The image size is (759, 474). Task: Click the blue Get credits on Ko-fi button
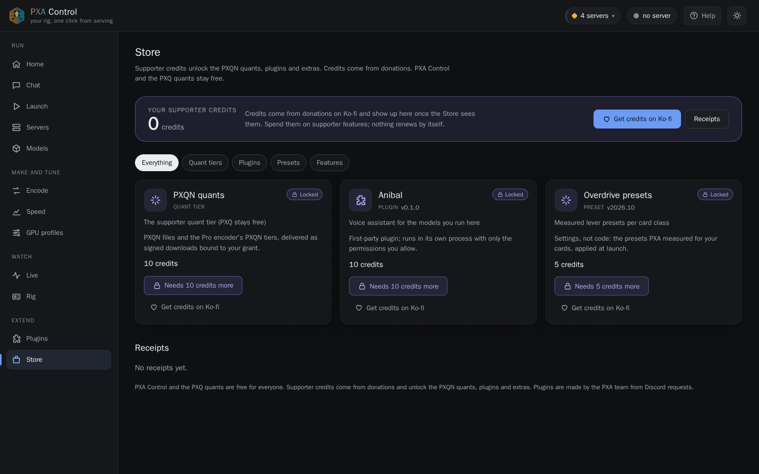637,119
